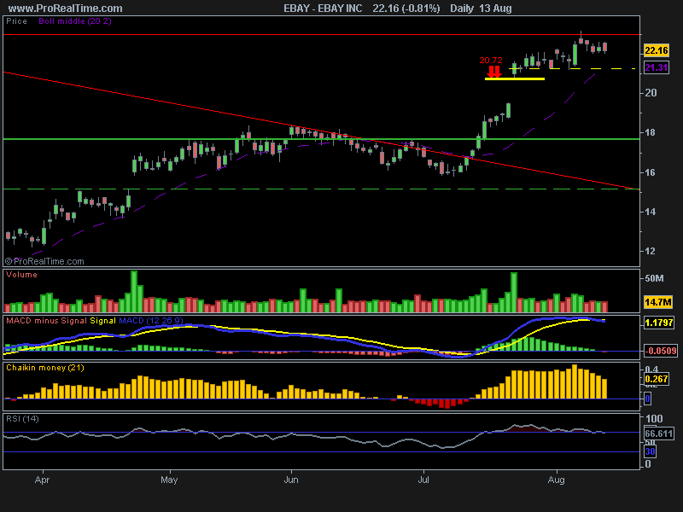The width and height of the screenshot is (683, 512).
Task: Select the RSI (14) panel label
Action: pos(22,419)
